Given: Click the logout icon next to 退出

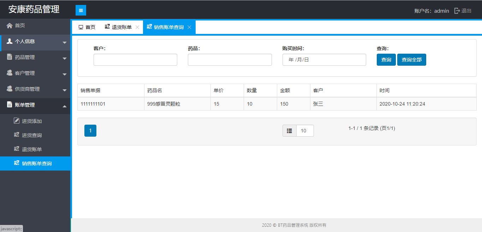Looking at the screenshot, I should [457, 11].
